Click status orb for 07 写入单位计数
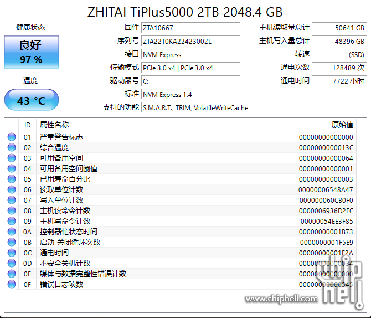This screenshot has width=371, height=318. pyautogui.click(x=12, y=200)
